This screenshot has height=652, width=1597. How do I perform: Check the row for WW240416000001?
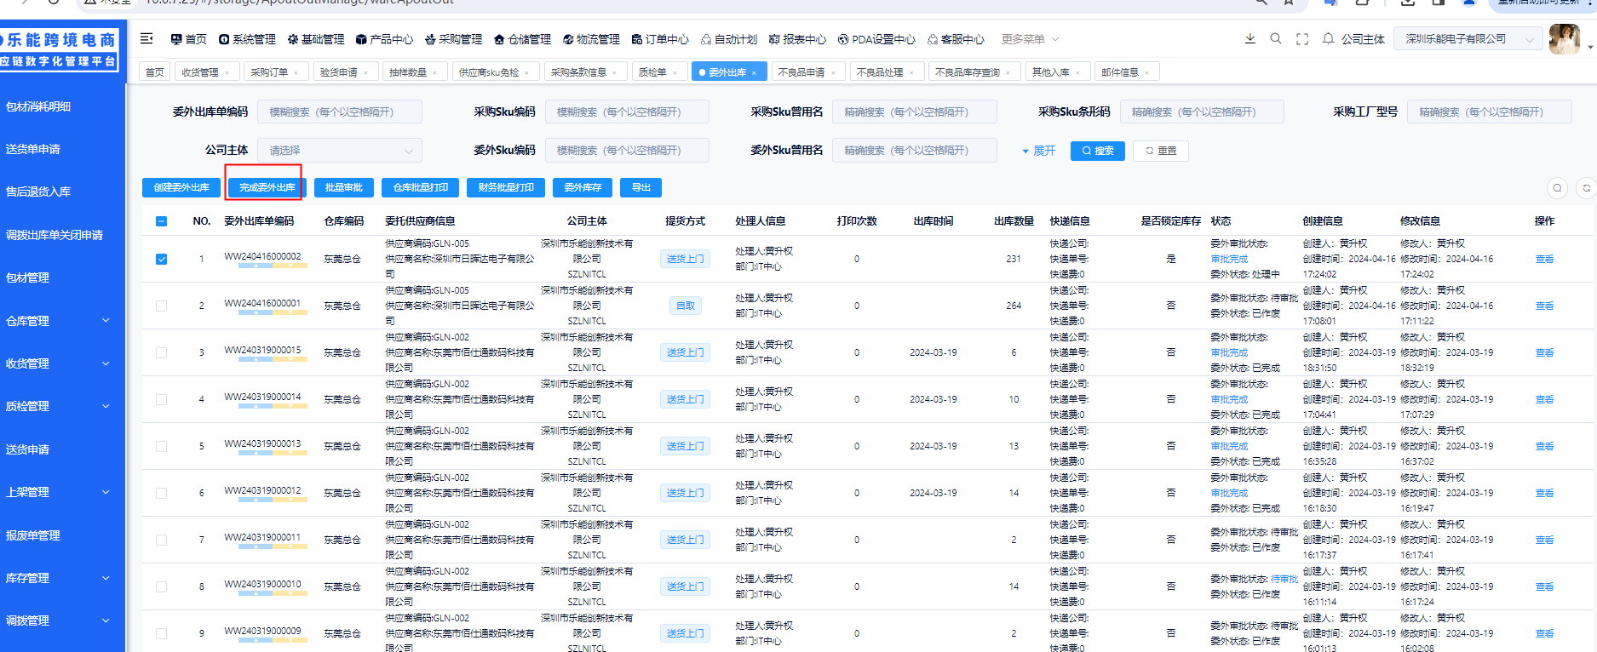coord(162,306)
